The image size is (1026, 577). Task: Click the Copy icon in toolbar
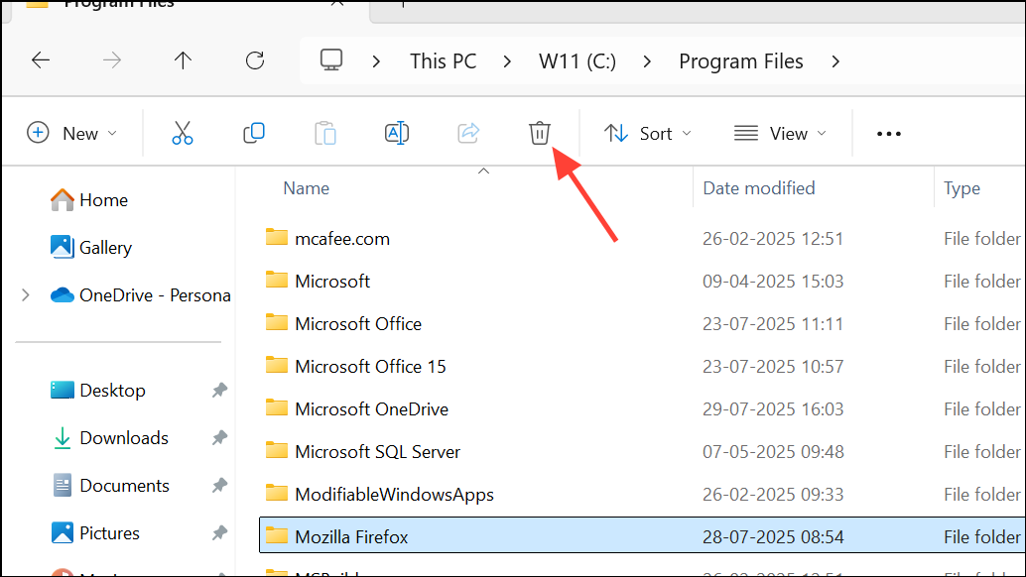pyautogui.click(x=254, y=133)
